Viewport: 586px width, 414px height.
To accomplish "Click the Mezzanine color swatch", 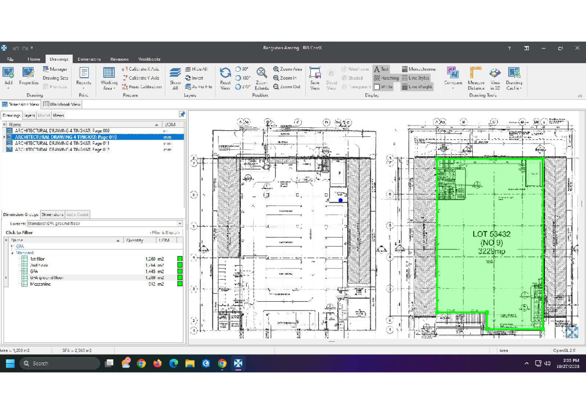I will tap(180, 284).
